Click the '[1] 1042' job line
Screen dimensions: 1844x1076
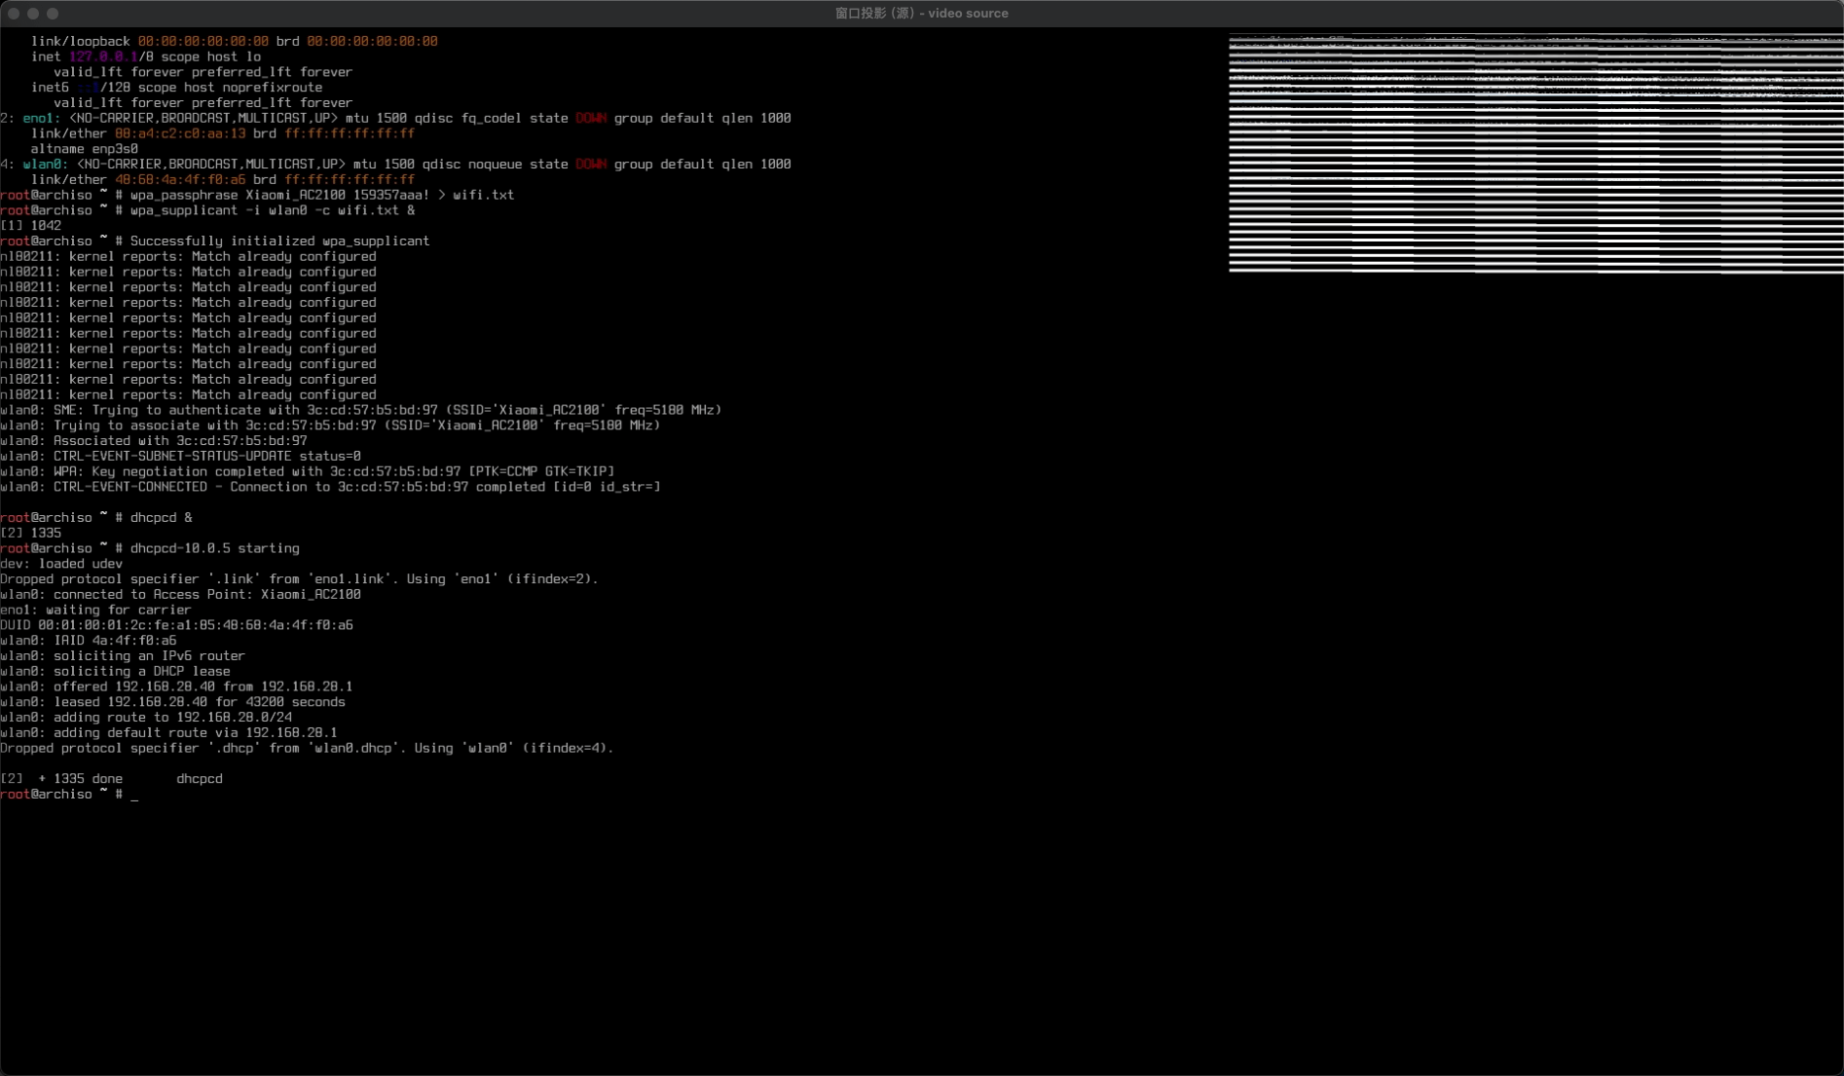tap(31, 226)
